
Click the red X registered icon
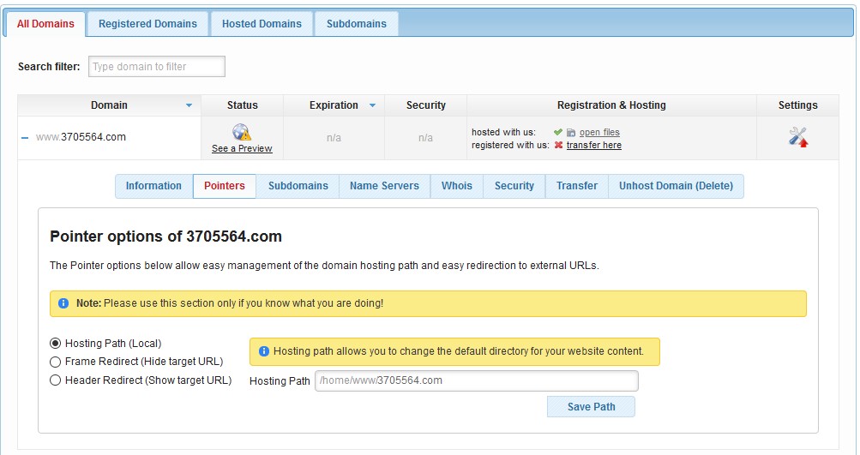click(558, 146)
